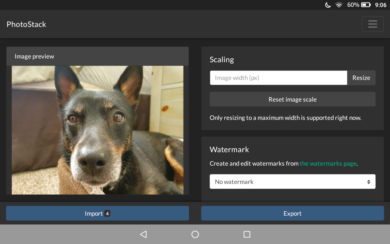
Task: Open the hamburger navigation menu
Action: click(373, 24)
